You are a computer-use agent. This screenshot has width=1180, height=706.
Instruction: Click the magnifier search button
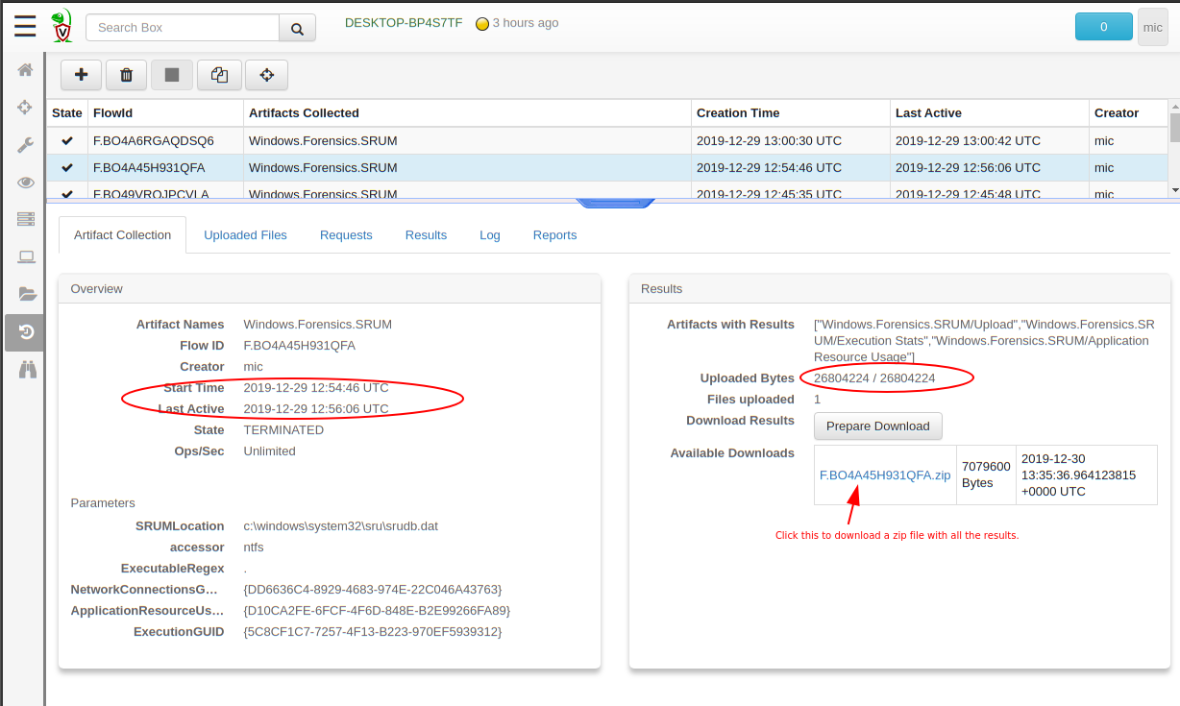[x=297, y=28]
